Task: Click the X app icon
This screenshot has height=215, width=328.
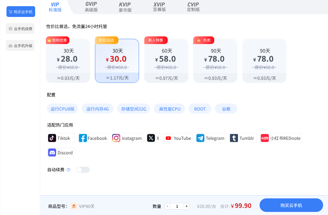Action: [151, 138]
